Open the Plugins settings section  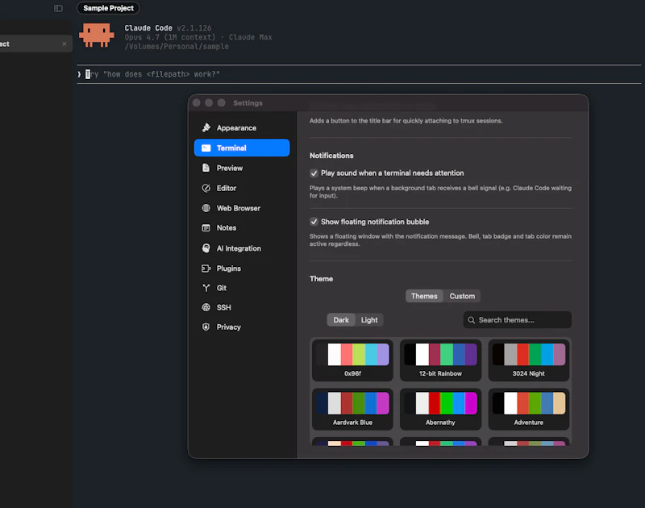tap(242, 269)
